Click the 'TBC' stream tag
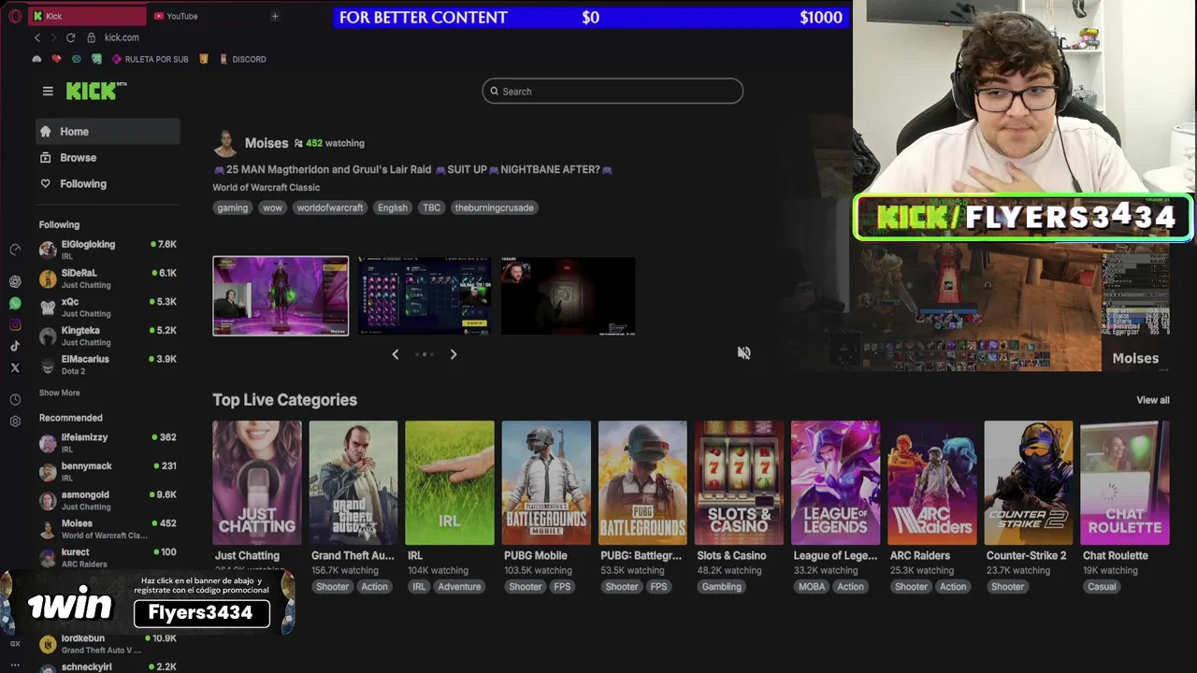This screenshot has width=1197, height=673. (x=431, y=208)
